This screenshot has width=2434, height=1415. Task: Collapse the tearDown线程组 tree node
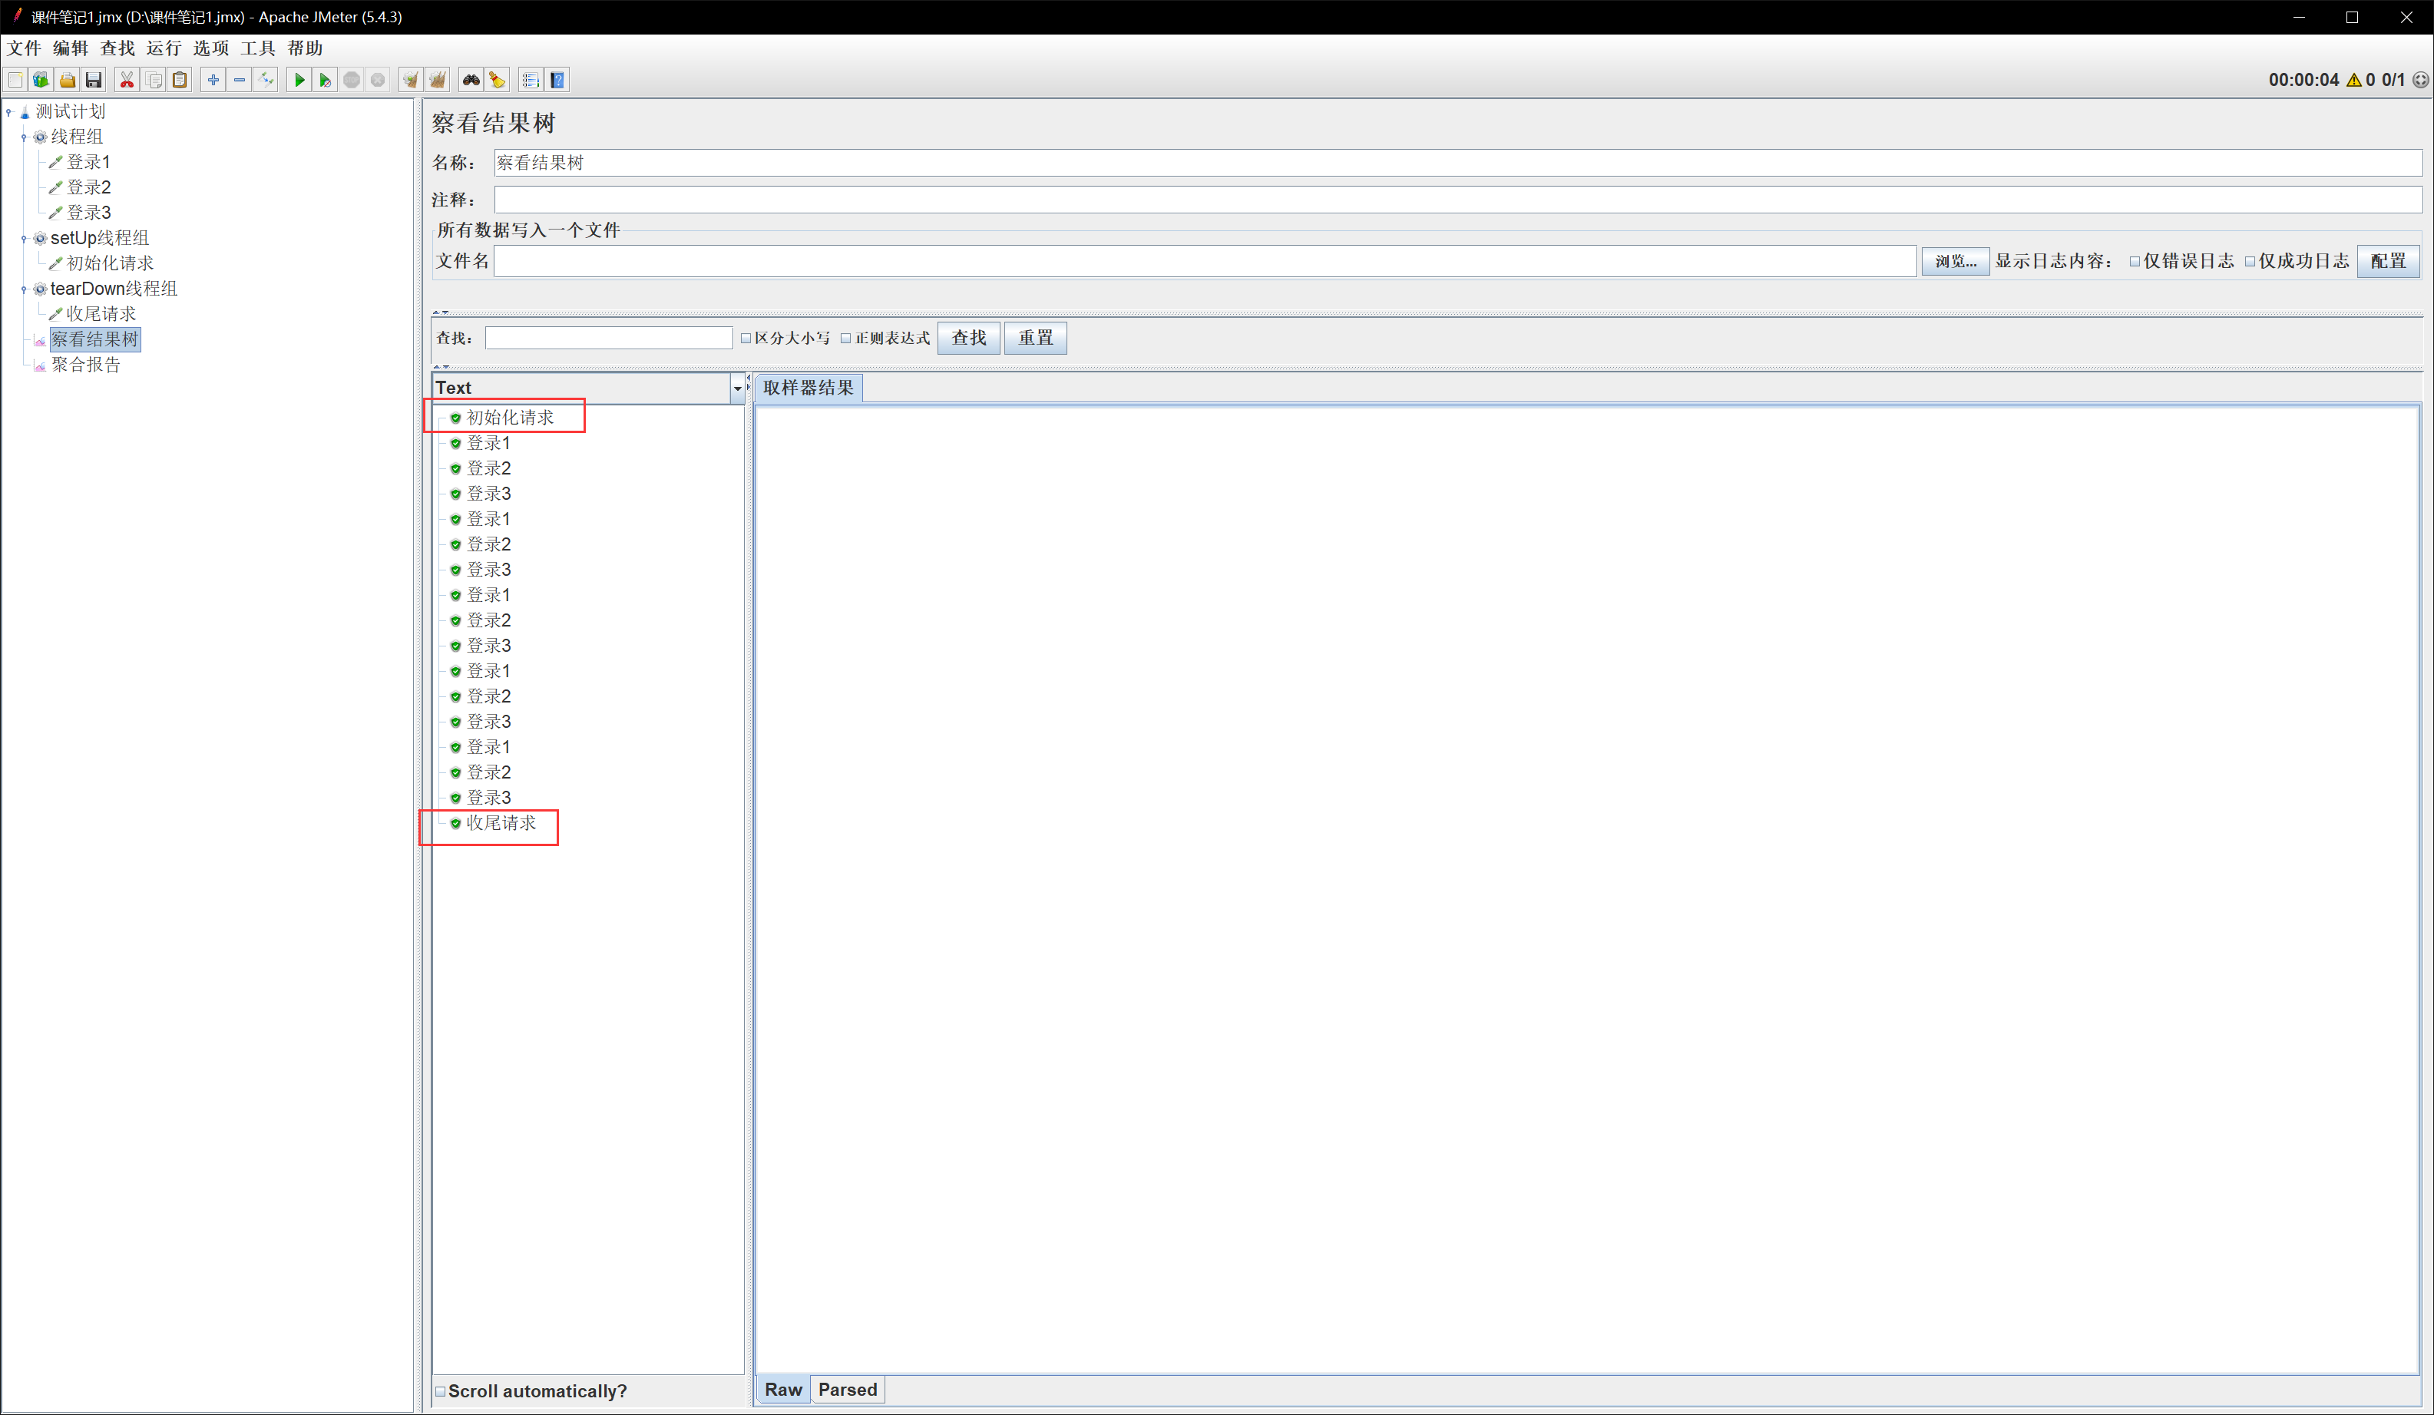tap(24, 289)
